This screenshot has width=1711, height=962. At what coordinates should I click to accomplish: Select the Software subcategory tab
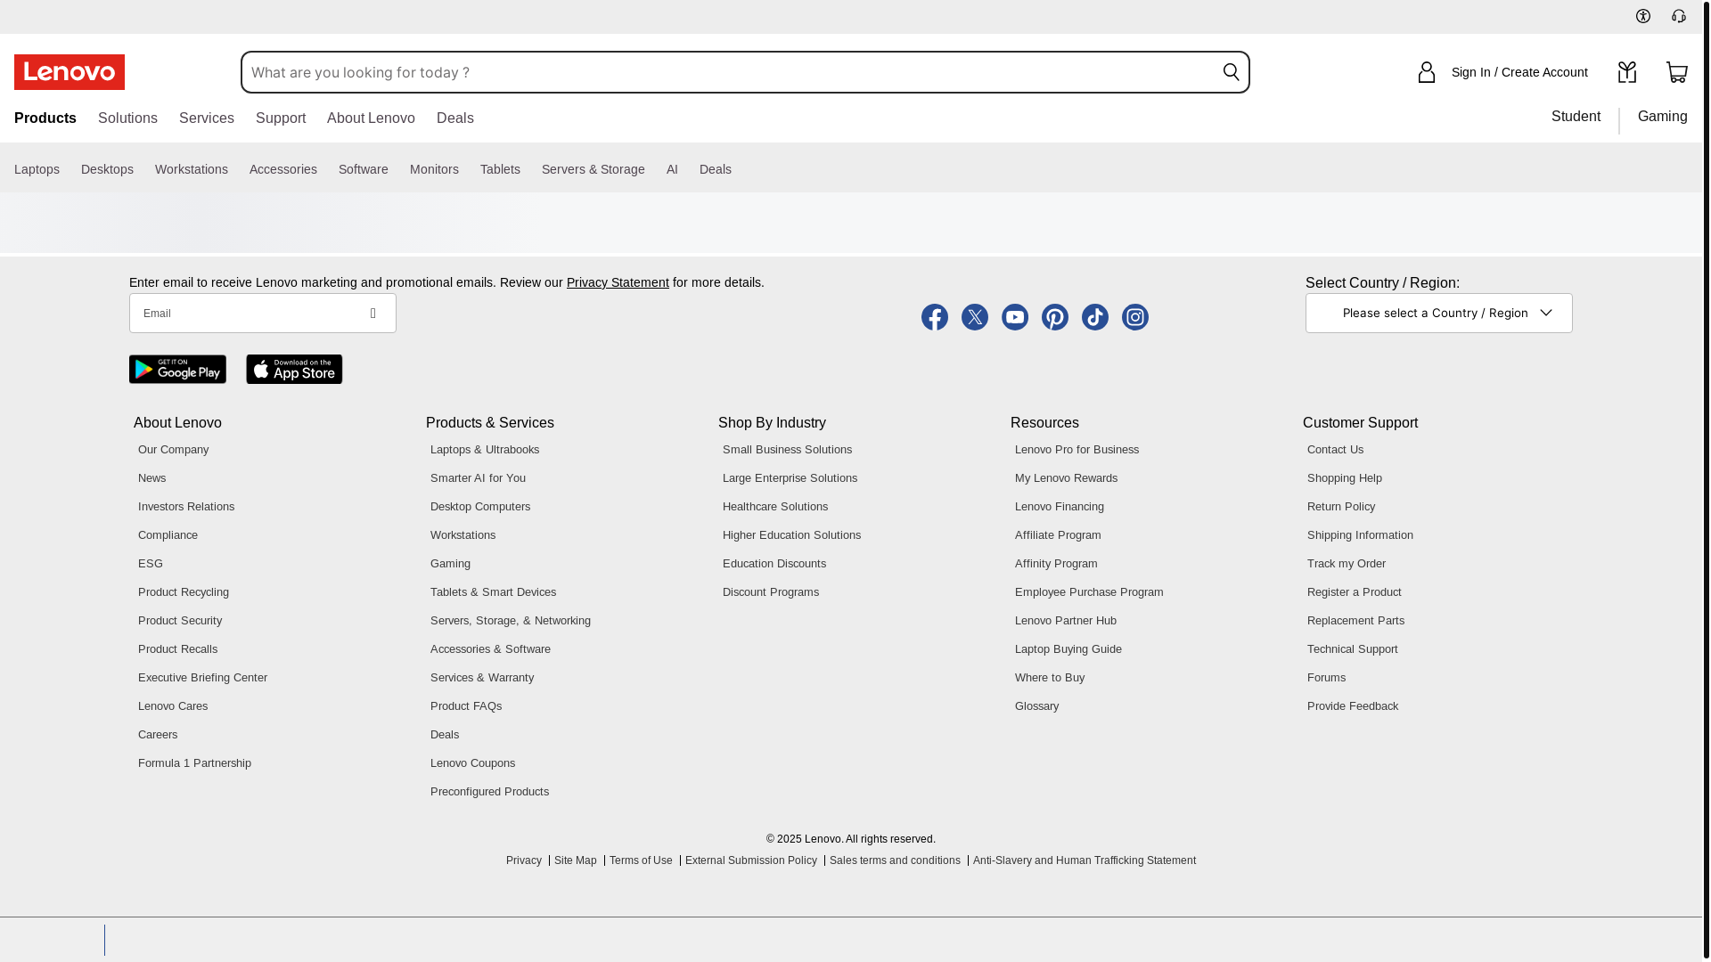click(364, 169)
